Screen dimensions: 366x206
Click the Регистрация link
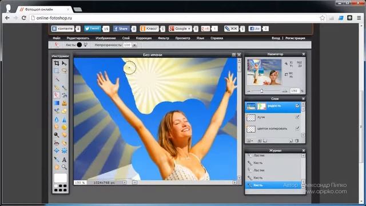click(x=295, y=38)
